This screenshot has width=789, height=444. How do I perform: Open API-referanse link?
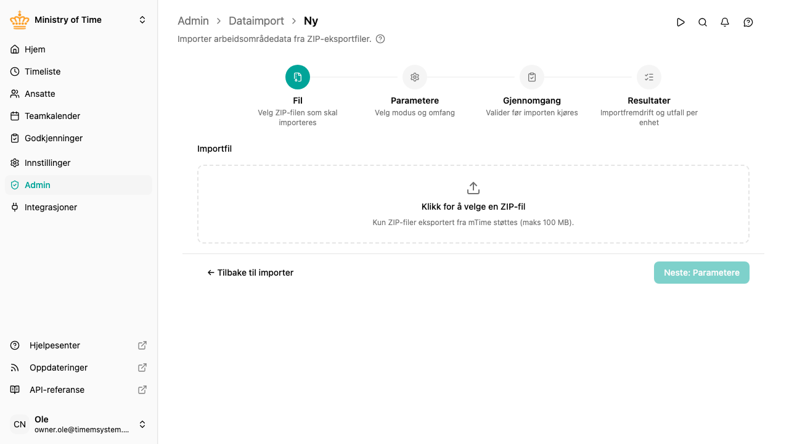coord(78,390)
